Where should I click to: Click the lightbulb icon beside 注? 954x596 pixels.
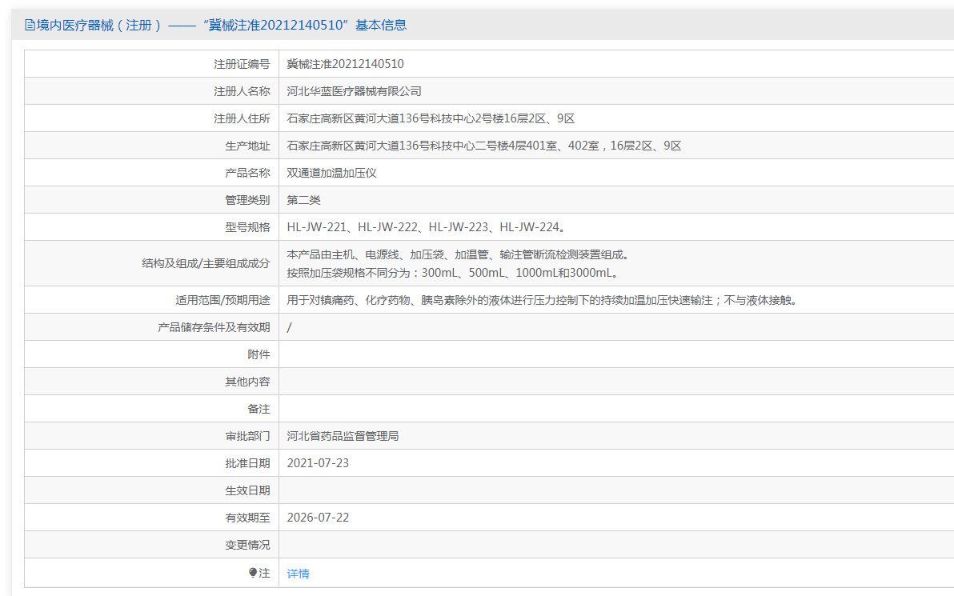[253, 573]
